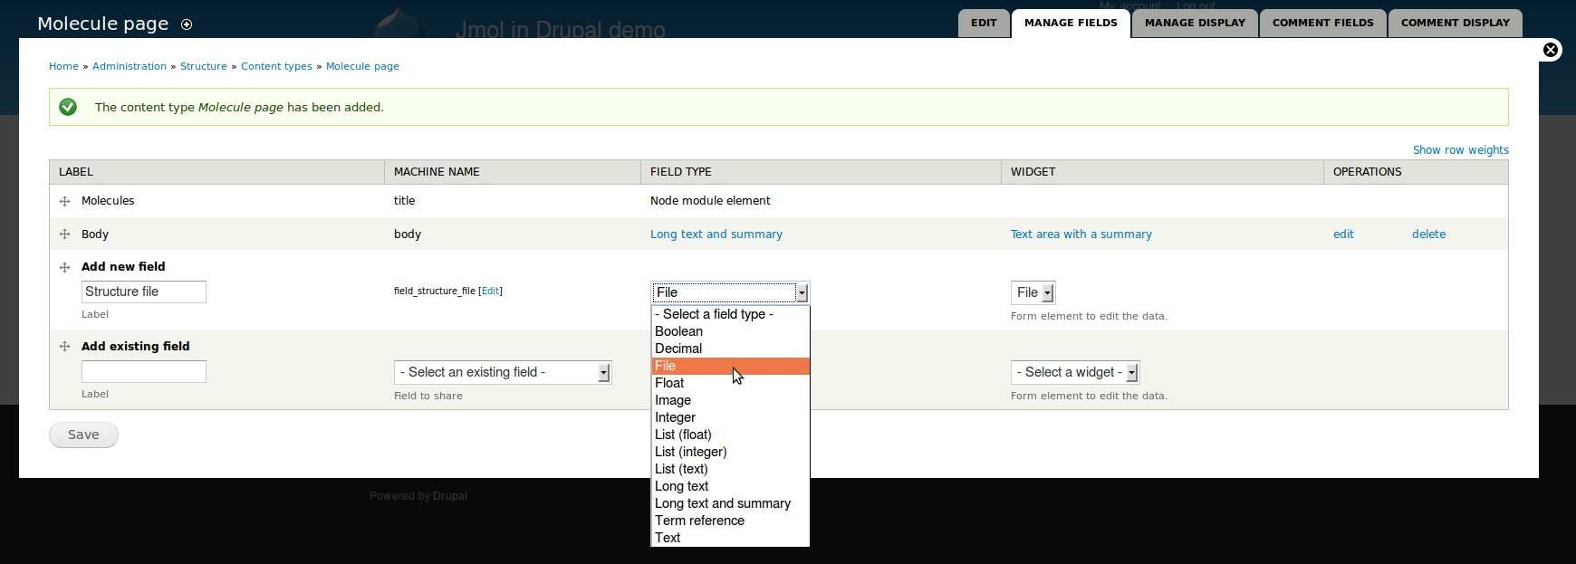Choose Decimal from field type list
The height and width of the screenshot is (564, 1576).
[730, 349]
